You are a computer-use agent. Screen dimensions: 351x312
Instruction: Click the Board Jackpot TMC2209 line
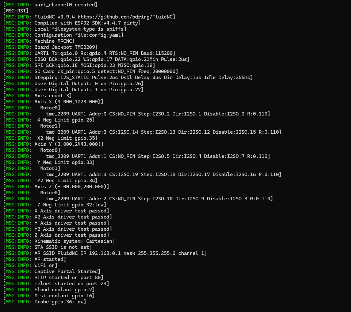tap(50, 47)
